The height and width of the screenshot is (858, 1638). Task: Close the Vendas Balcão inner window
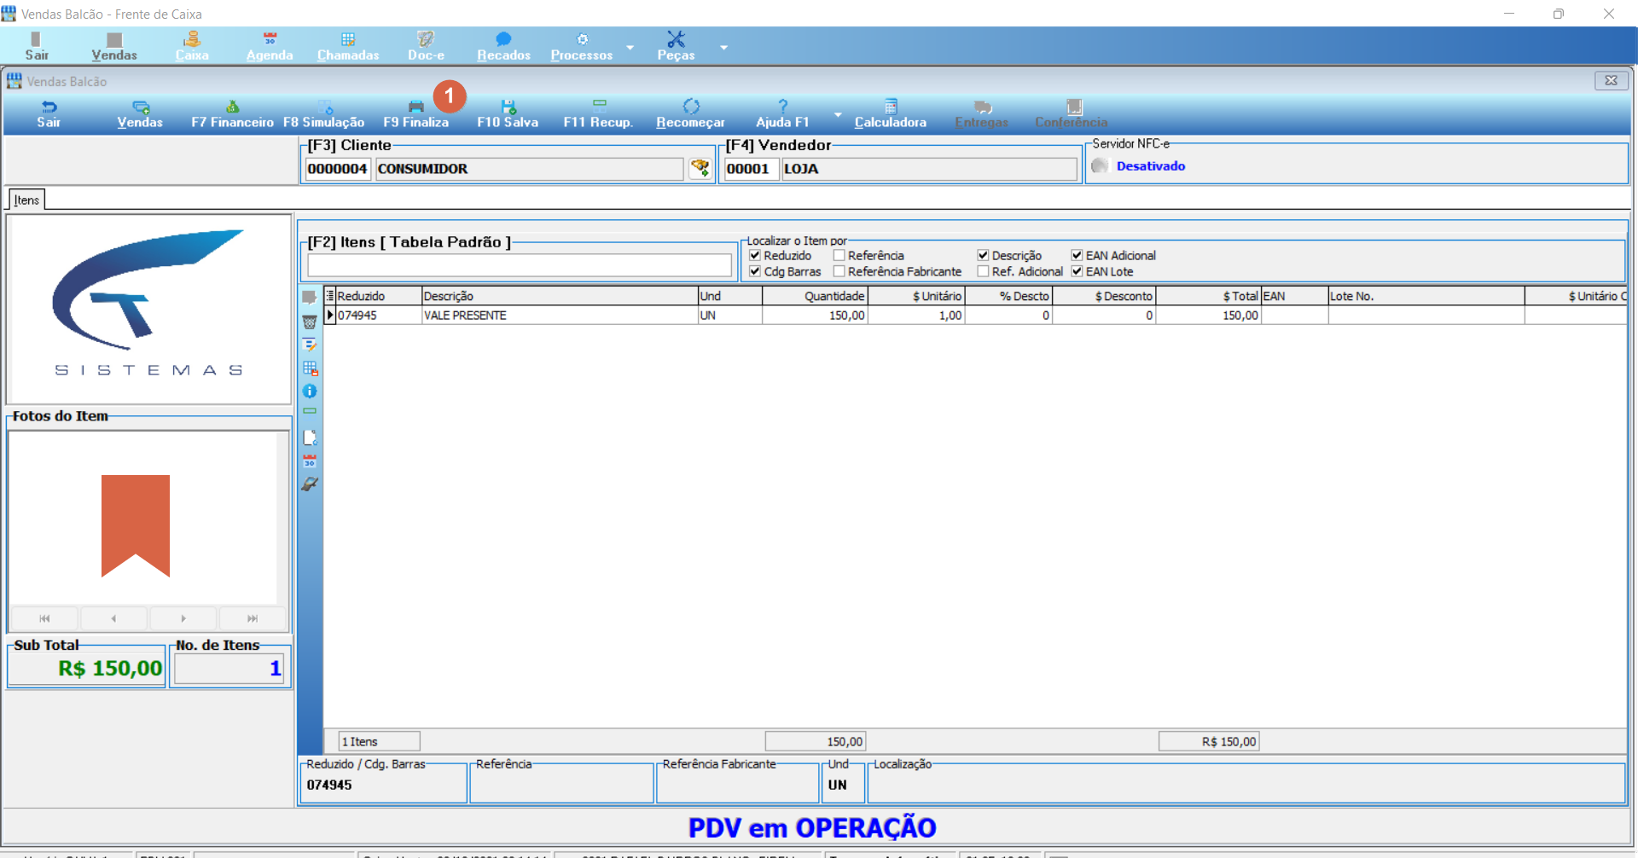point(1612,81)
